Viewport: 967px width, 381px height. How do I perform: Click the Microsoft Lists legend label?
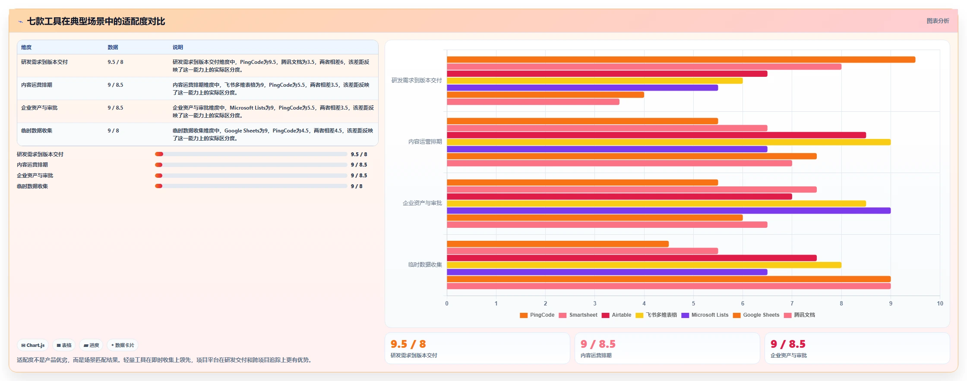pos(710,315)
